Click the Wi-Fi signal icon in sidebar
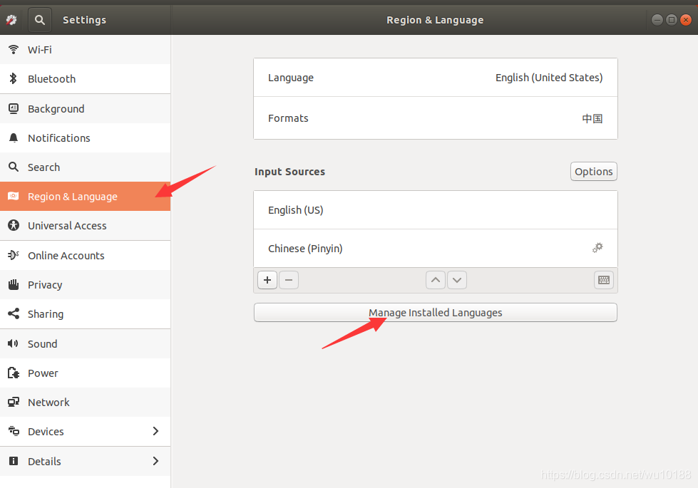The height and width of the screenshot is (488, 698). click(x=14, y=49)
